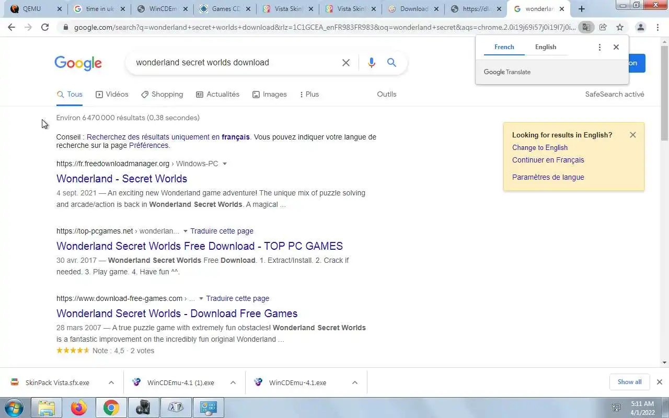Expand options for SkinPack Vista.sfx.exe download
This screenshot has height=418, width=669.
(111, 382)
